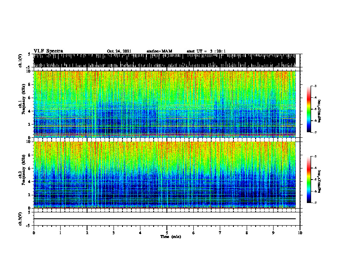The width and height of the screenshot is (338, 261).
Task: Click the time axis tick label "9"
Action: [x=273, y=233]
